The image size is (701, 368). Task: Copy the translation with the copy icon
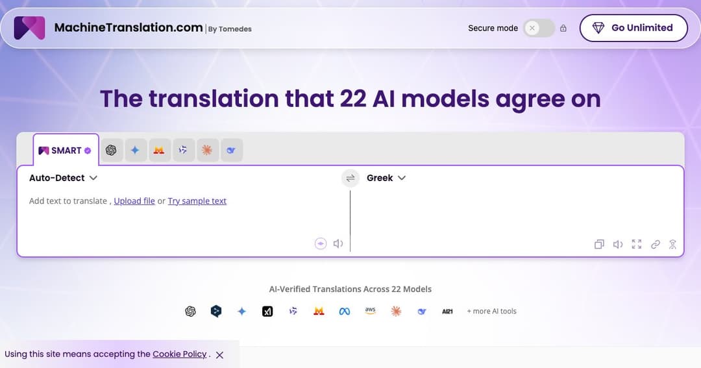[599, 244]
